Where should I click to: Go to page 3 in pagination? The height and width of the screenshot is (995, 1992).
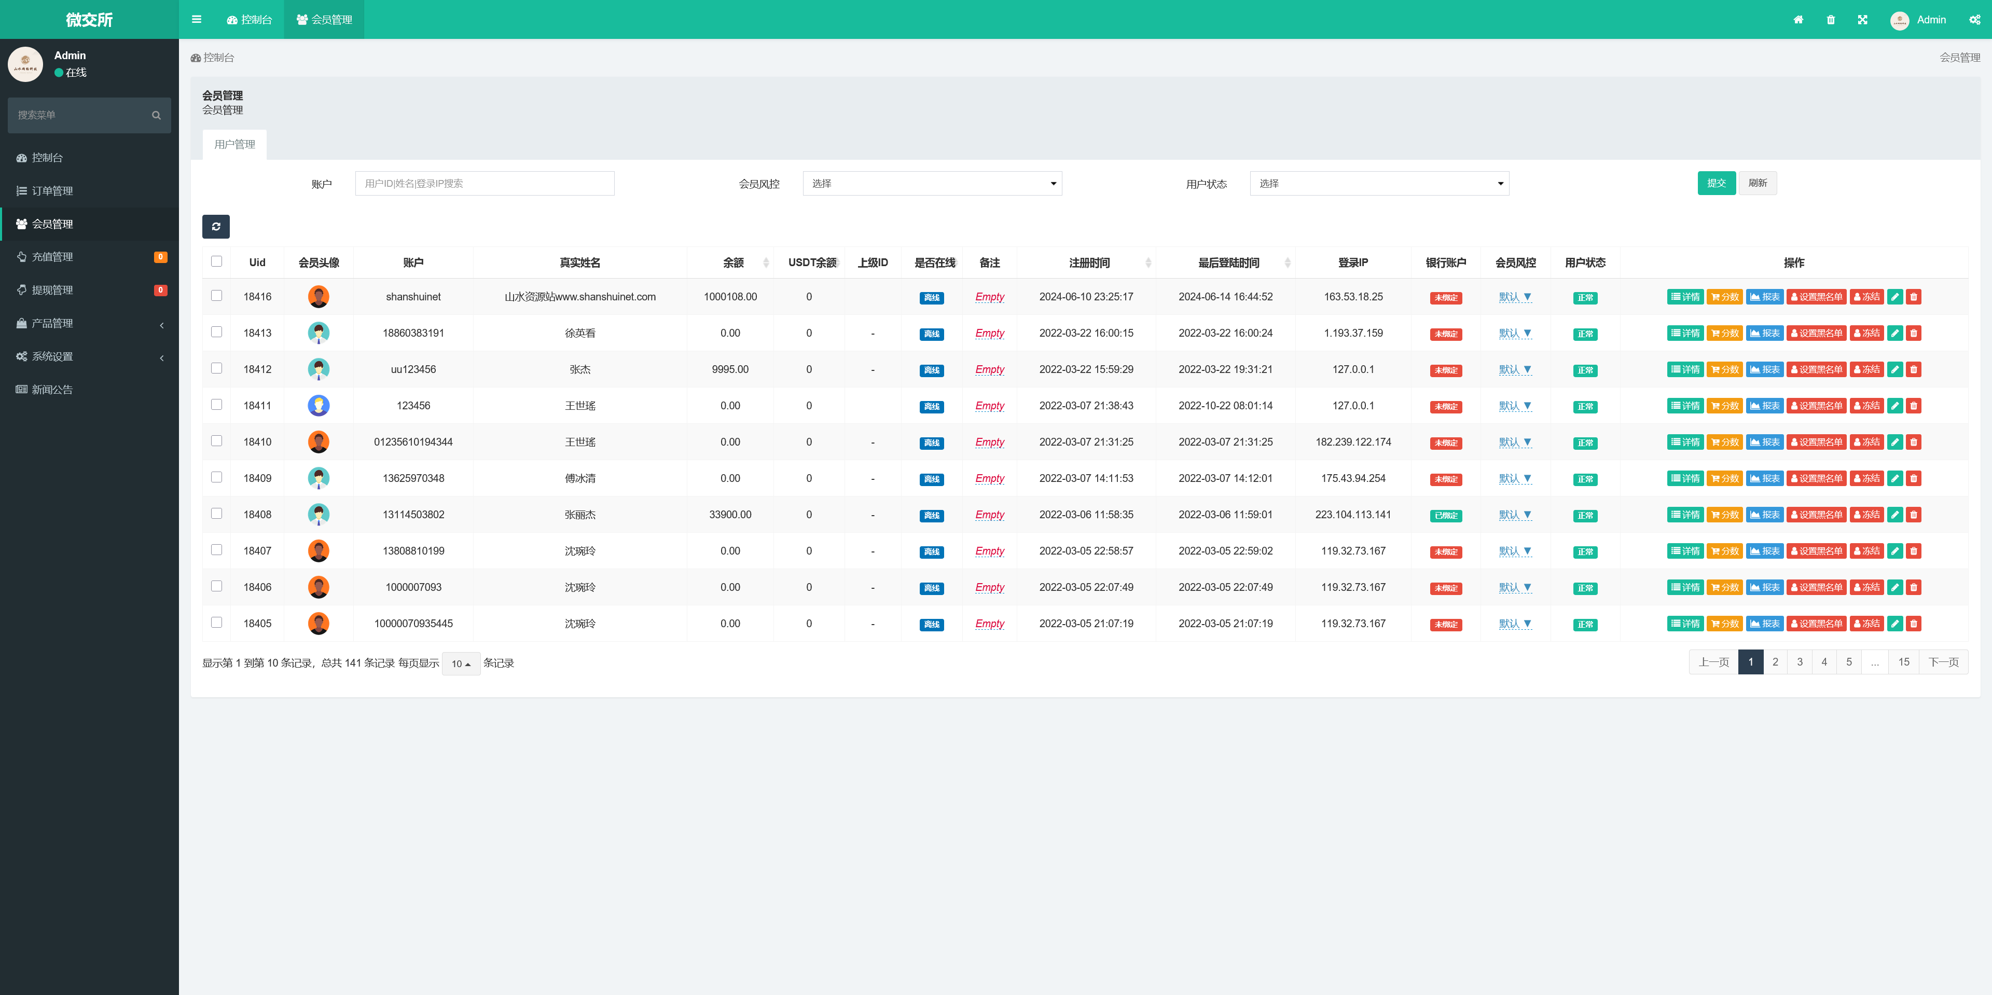pos(1800,662)
